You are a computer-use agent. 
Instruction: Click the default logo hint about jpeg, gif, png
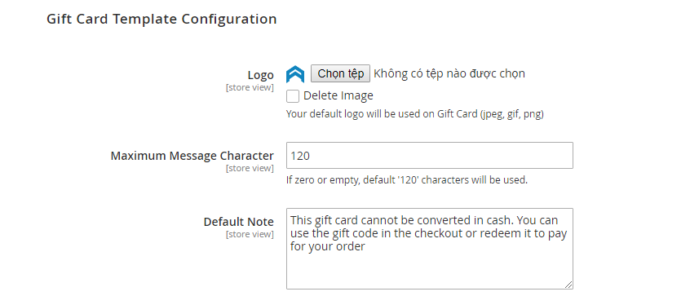tap(415, 114)
